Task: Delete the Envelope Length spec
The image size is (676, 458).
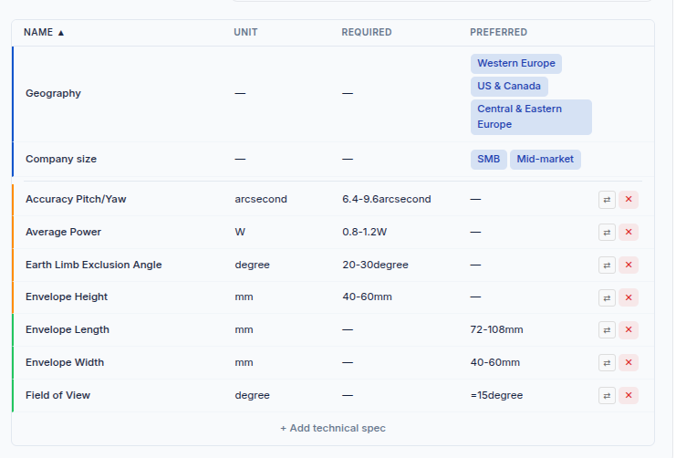Action: pos(629,330)
